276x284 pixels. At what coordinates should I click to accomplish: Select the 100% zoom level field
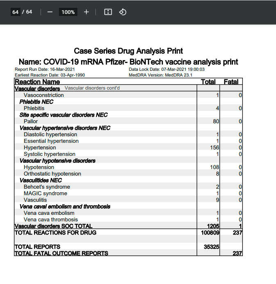click(x=68, y=12)
